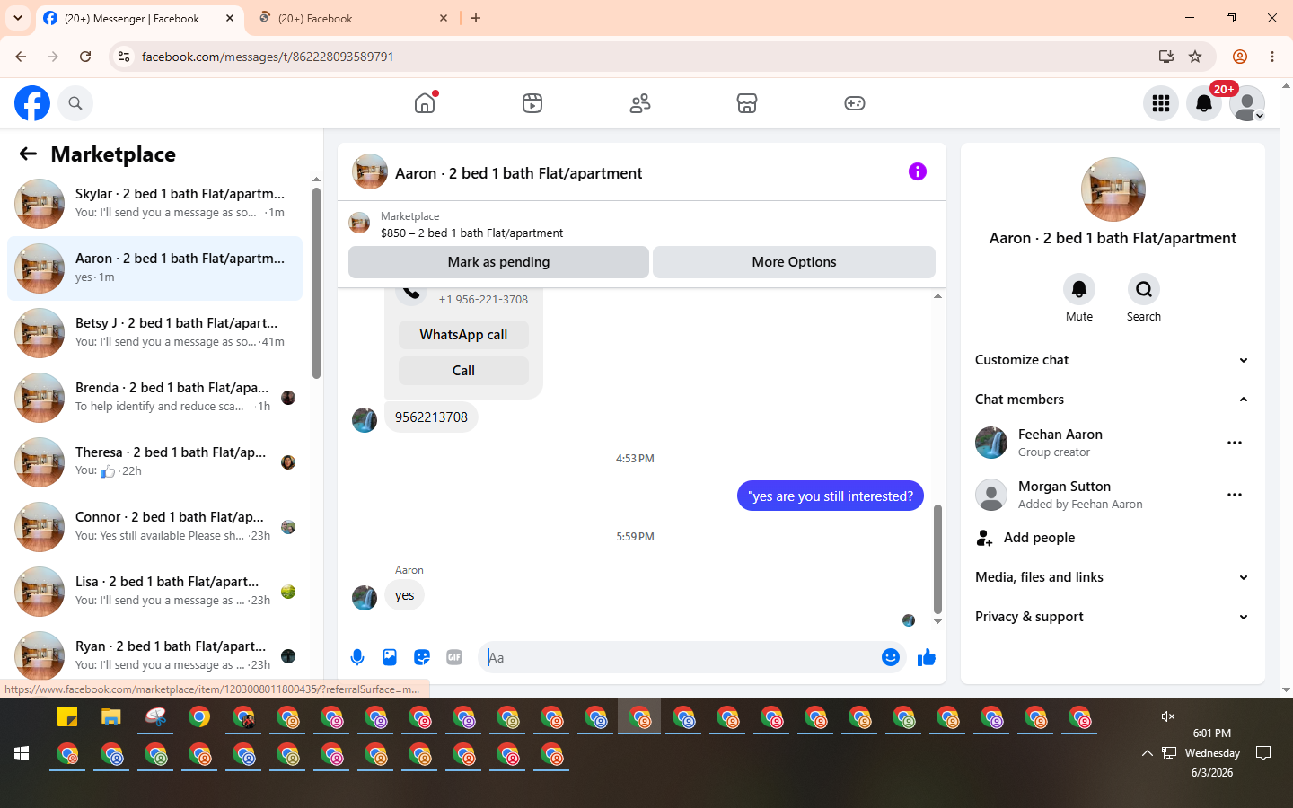1293x808 pixels.
Task: Click Add people in chat members
Action: pyautogui.click(x=1113, y=538)
